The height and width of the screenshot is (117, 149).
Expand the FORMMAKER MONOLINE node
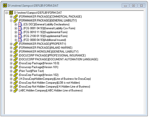coord(11,52)
